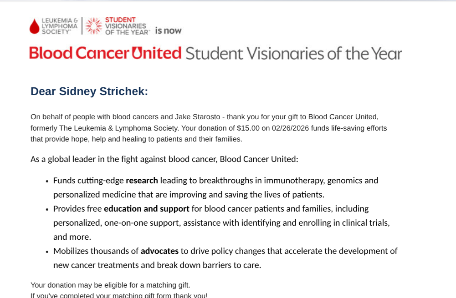Click the "is now" text beside the logos
The height and width of the screenshot is (298, 456).
168,30
